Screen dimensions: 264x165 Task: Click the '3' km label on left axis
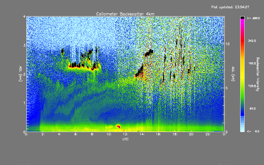point(24,45)
